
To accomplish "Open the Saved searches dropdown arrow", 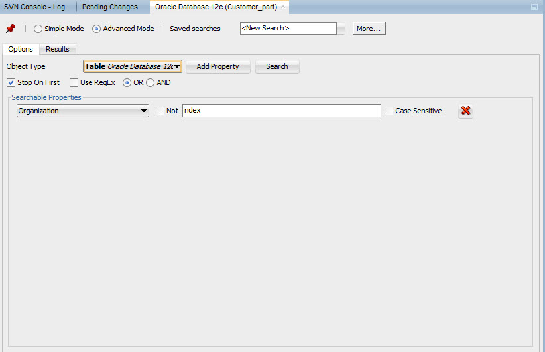I will point(341,29).
